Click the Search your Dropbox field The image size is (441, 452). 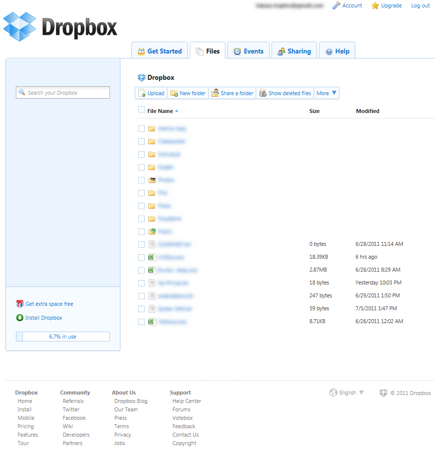tap(63, 93)
